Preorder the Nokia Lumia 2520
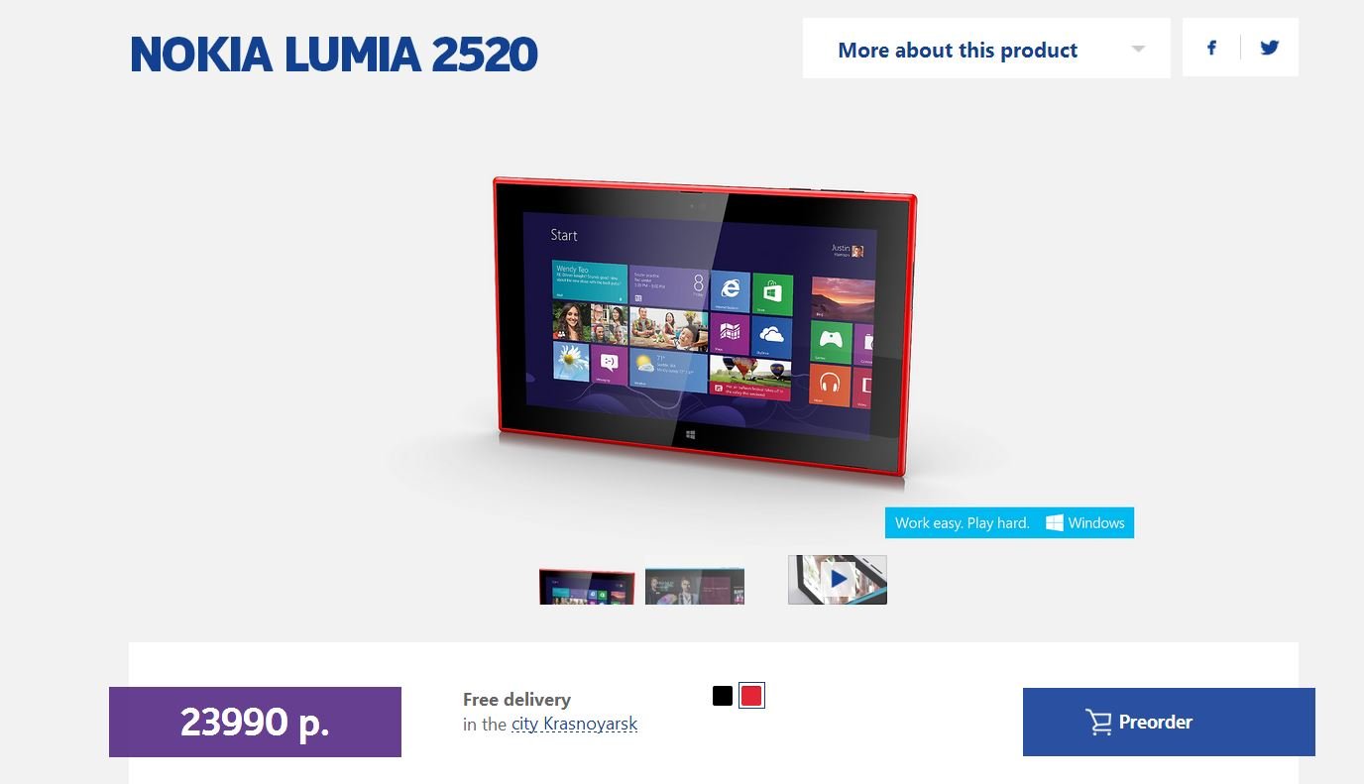This screenshot has width=1364, height=784. click(1169, 722)
